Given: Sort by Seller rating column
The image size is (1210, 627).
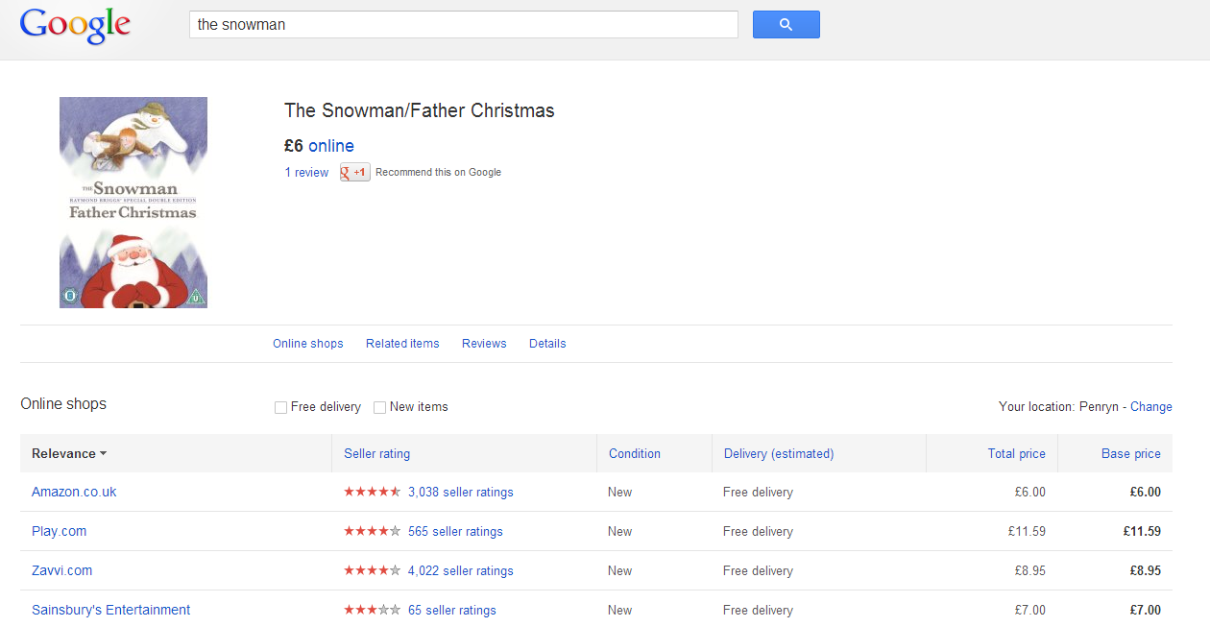Looking at the screenshot, I should coord(377,454).
